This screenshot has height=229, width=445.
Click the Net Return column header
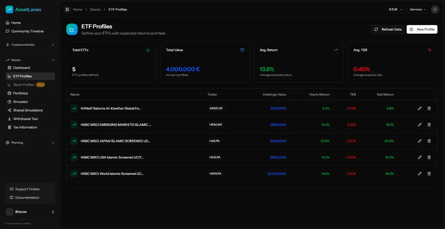(385, 94)
